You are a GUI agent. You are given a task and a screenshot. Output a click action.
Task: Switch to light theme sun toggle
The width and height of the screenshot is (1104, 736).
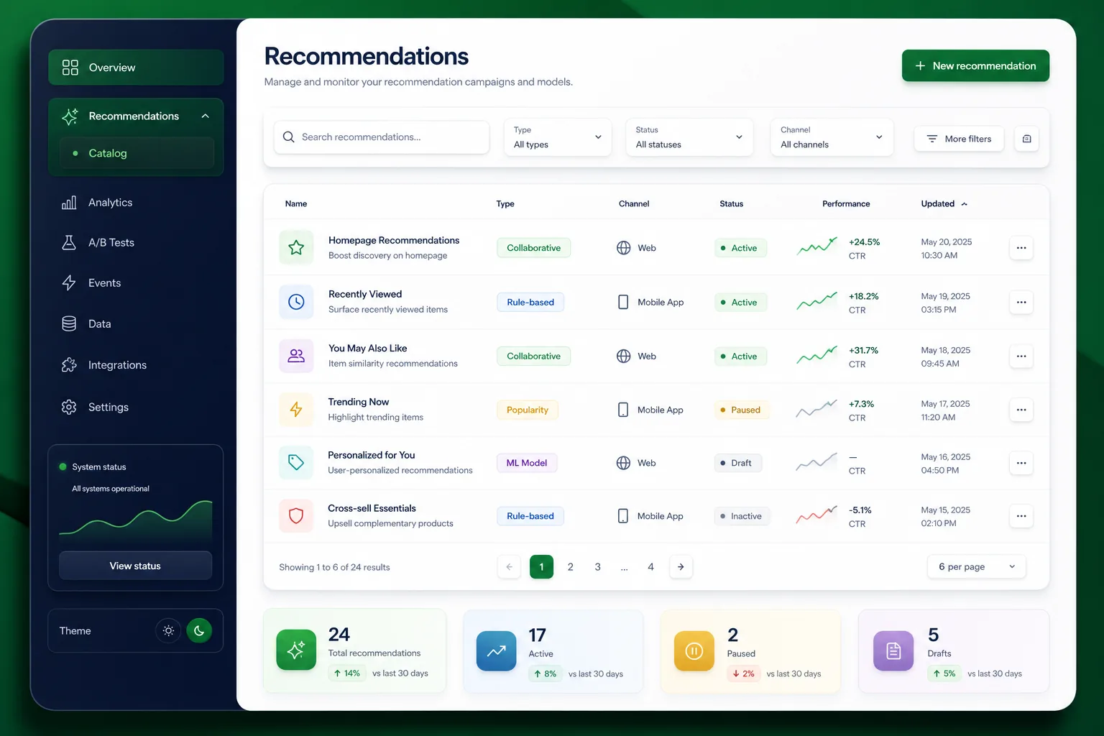pyautogui.click(x=168, y=631)
